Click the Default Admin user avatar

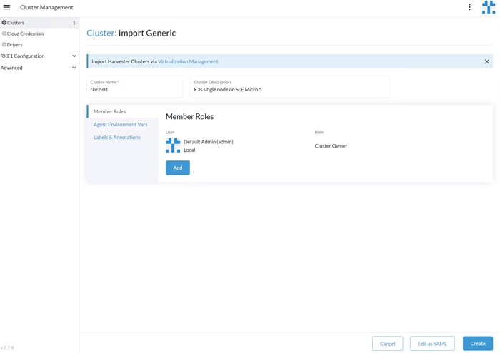coord(173,145)
